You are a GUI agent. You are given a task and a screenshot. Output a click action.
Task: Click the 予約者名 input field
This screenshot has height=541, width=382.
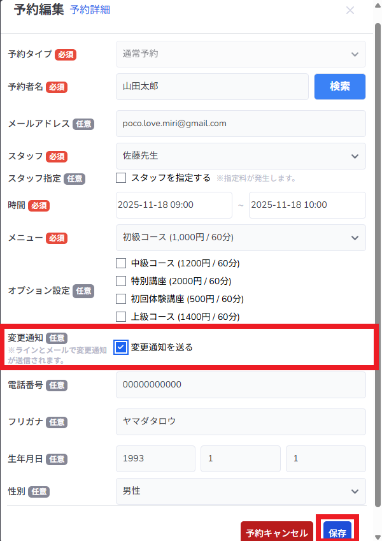point(212,87)
